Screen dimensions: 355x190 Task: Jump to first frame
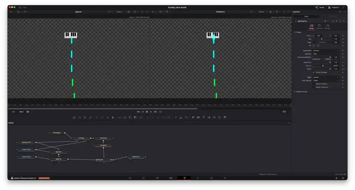138,112
